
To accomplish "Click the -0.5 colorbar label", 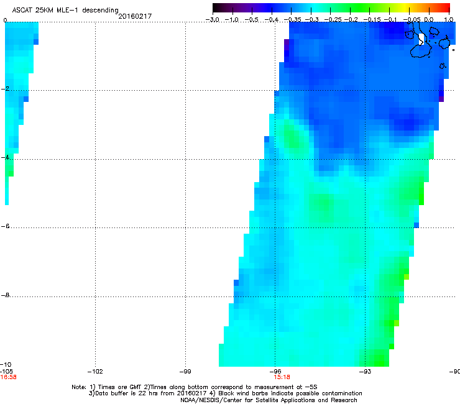I will click(252, 20).
